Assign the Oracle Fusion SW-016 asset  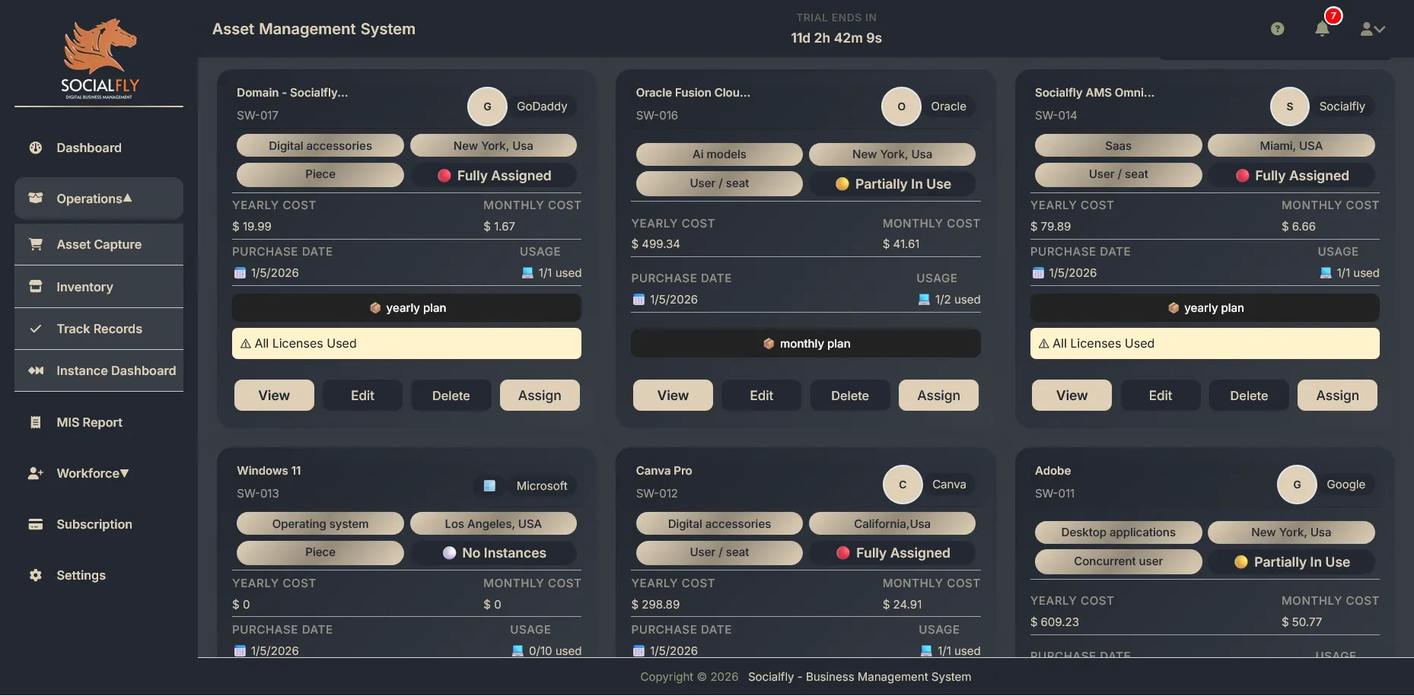point(938,396)
